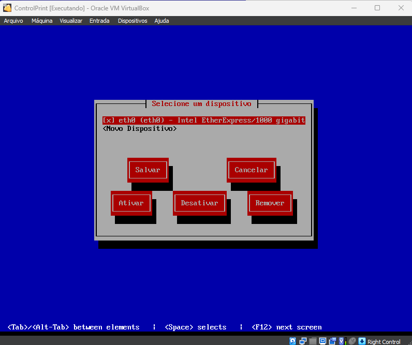Click the network adapter status bar icon

[303, 341]
